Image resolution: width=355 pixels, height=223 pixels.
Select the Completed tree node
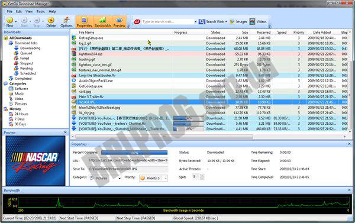pyautogui.click(x=23, y=79)
